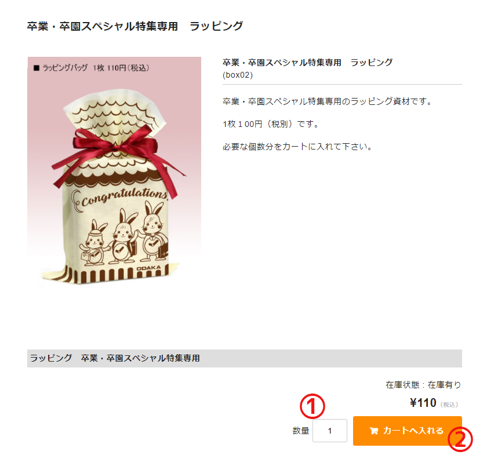Click the 1枚100円(税別)です description line
This screenshot has height=466, width=487.
(x=271, y=124)
